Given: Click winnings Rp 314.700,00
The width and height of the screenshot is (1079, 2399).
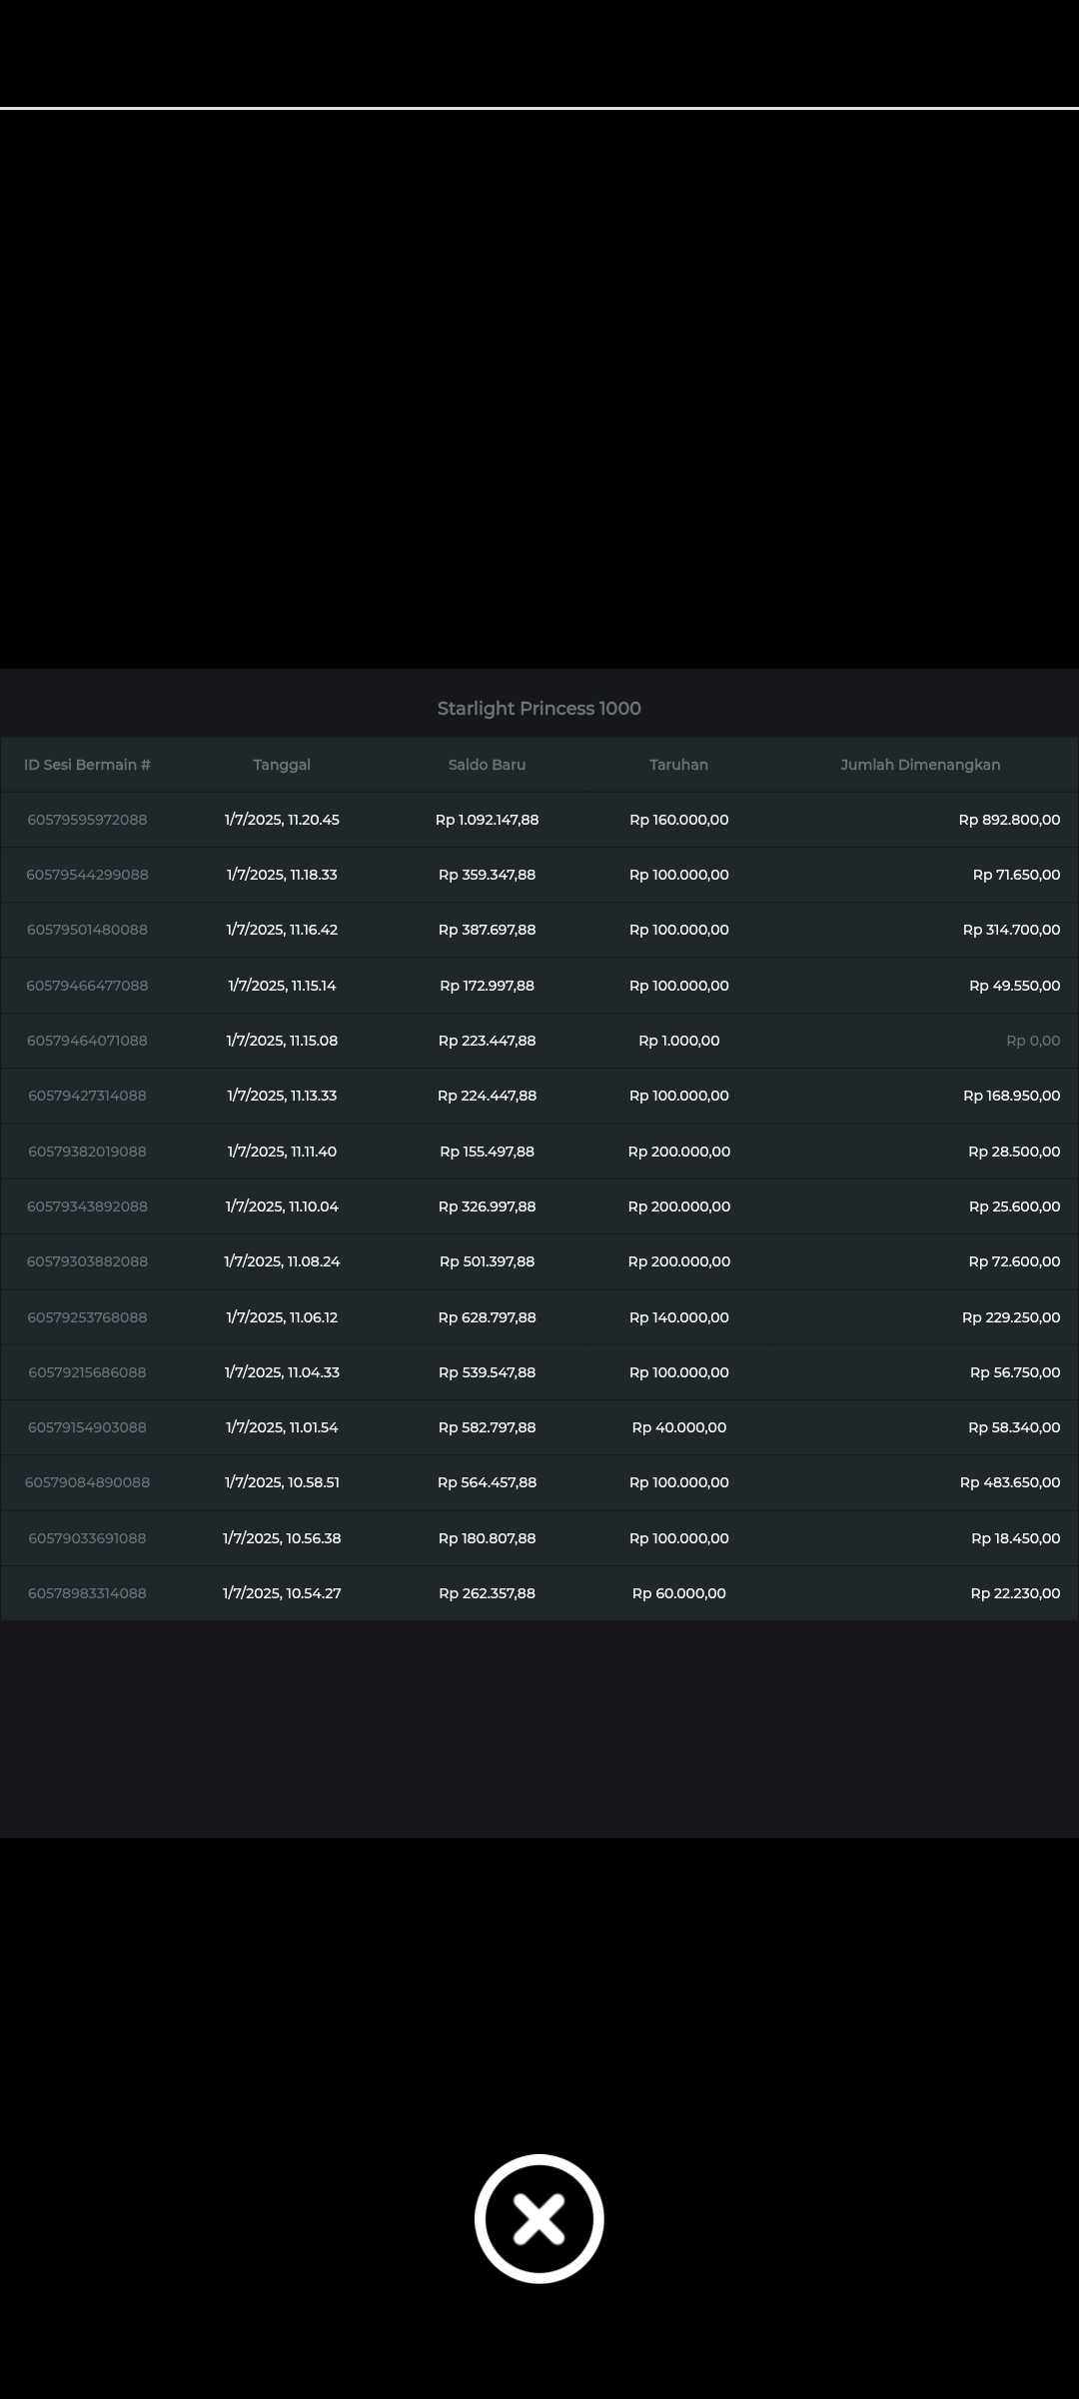Looking at the screenshot, I should [x=1011, y=930].
